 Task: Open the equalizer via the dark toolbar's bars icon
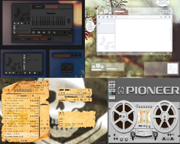tap(44, 32)
